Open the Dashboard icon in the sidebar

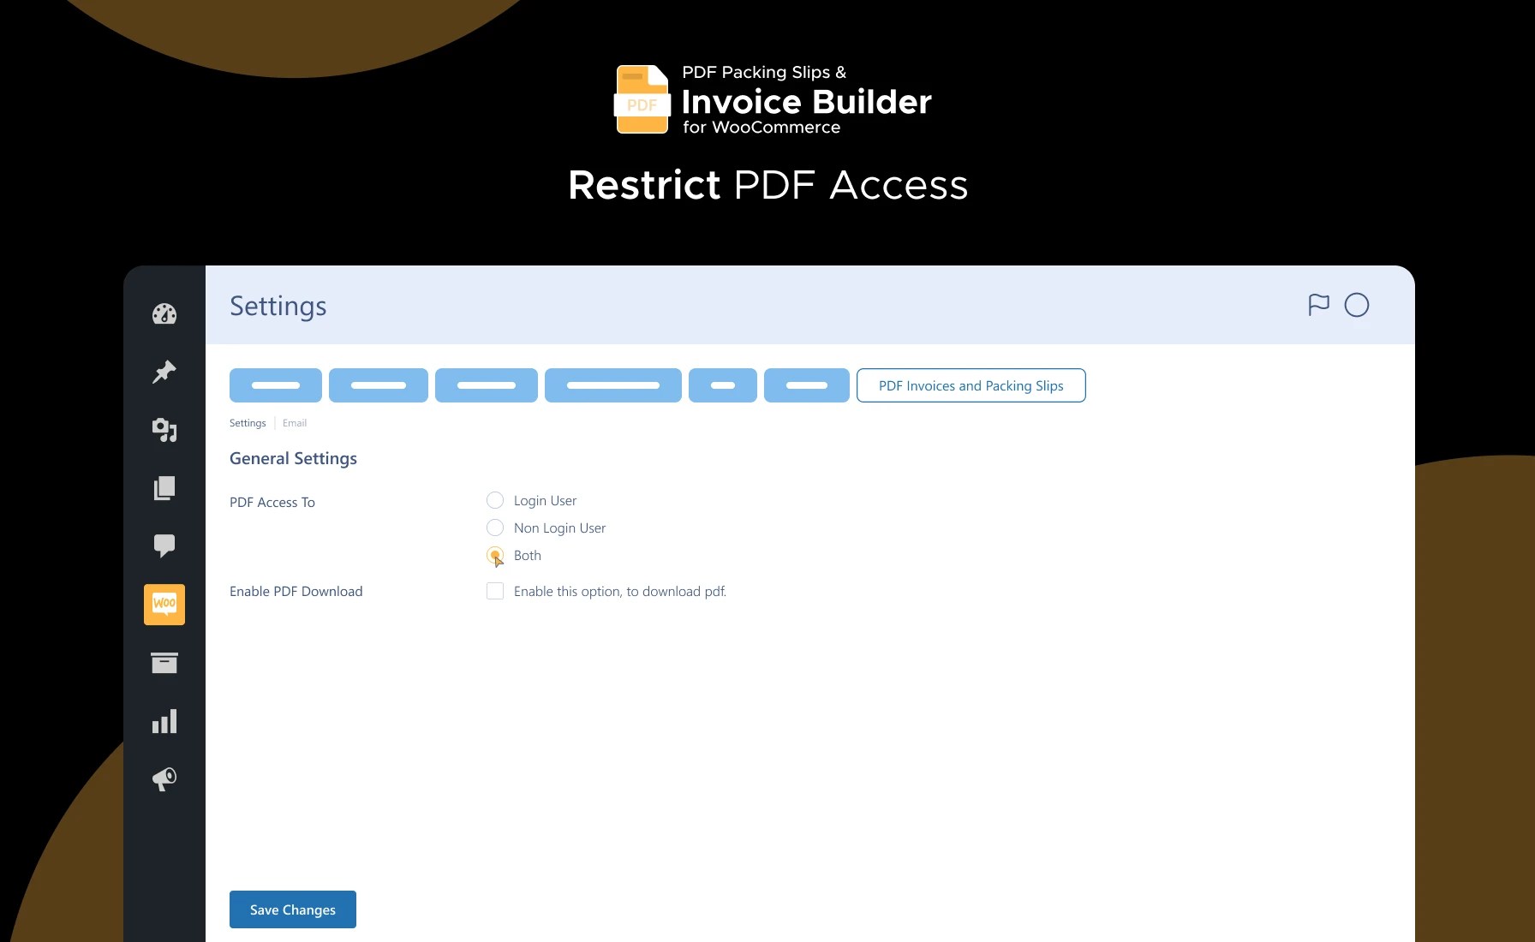point(164,313)
